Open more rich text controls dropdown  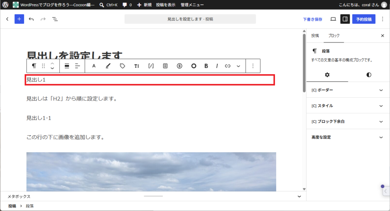click(238, 66)
